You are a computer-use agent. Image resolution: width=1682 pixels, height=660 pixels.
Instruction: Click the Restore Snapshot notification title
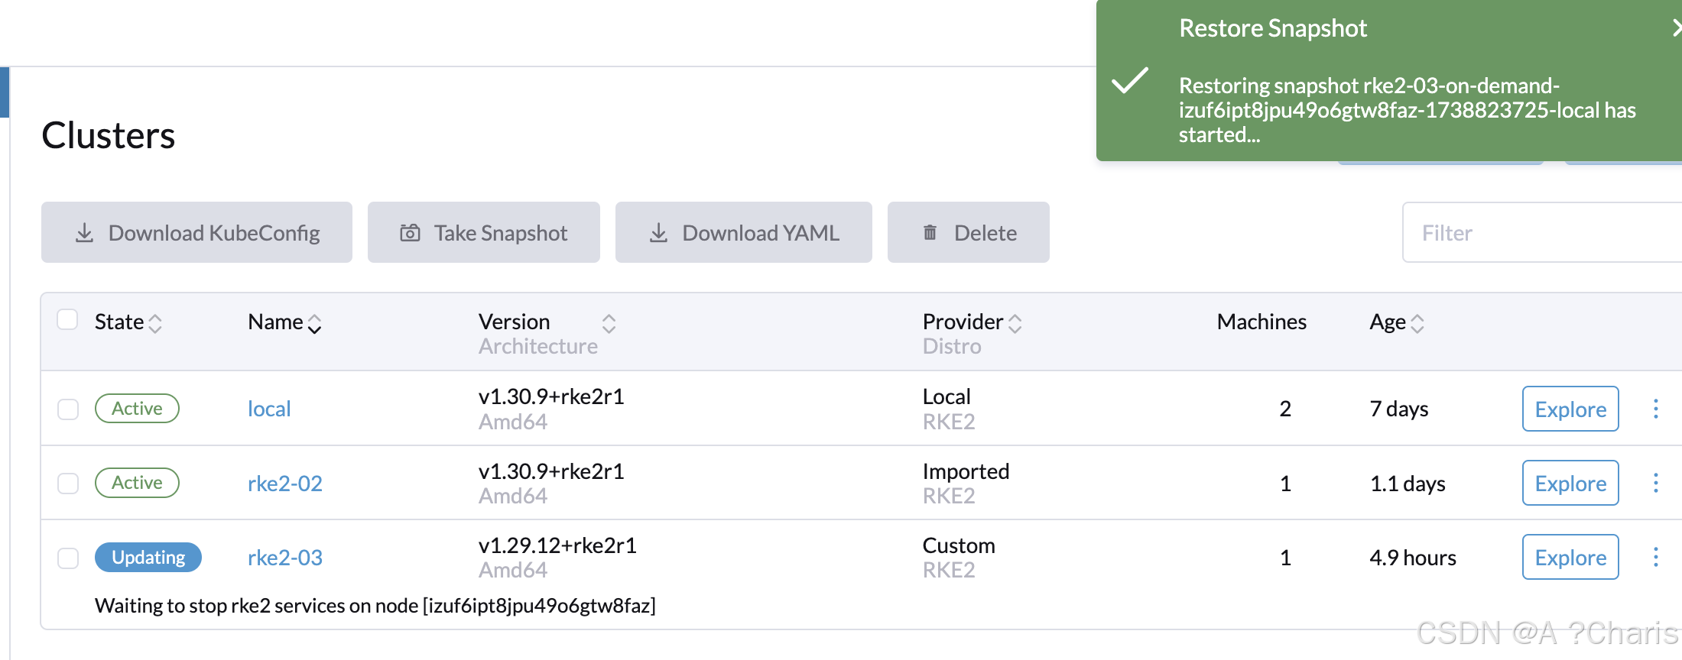(1273, 28)
